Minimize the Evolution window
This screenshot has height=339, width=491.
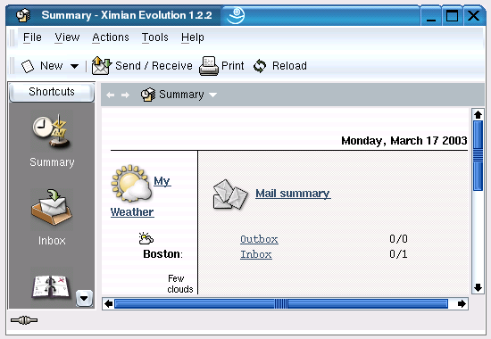pos(431,15)
